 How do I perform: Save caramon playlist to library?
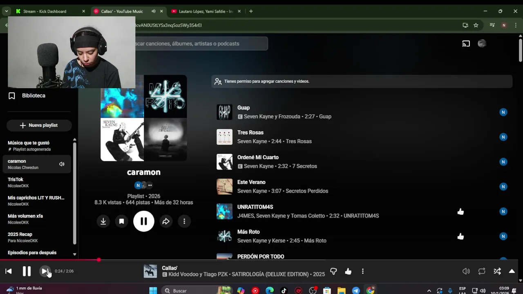(121, 221)
